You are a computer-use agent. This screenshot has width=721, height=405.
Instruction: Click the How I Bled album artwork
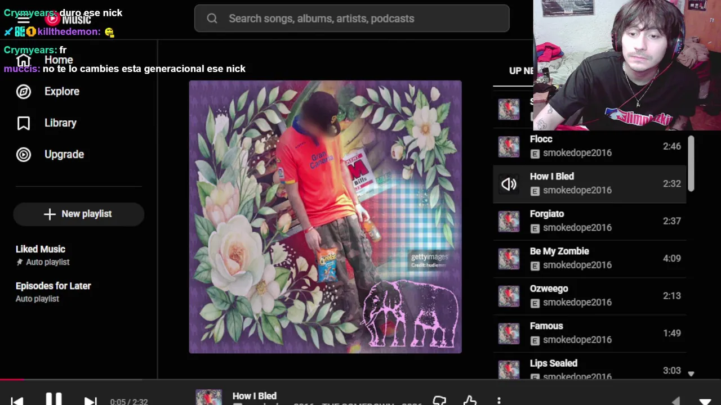point(325,217)
